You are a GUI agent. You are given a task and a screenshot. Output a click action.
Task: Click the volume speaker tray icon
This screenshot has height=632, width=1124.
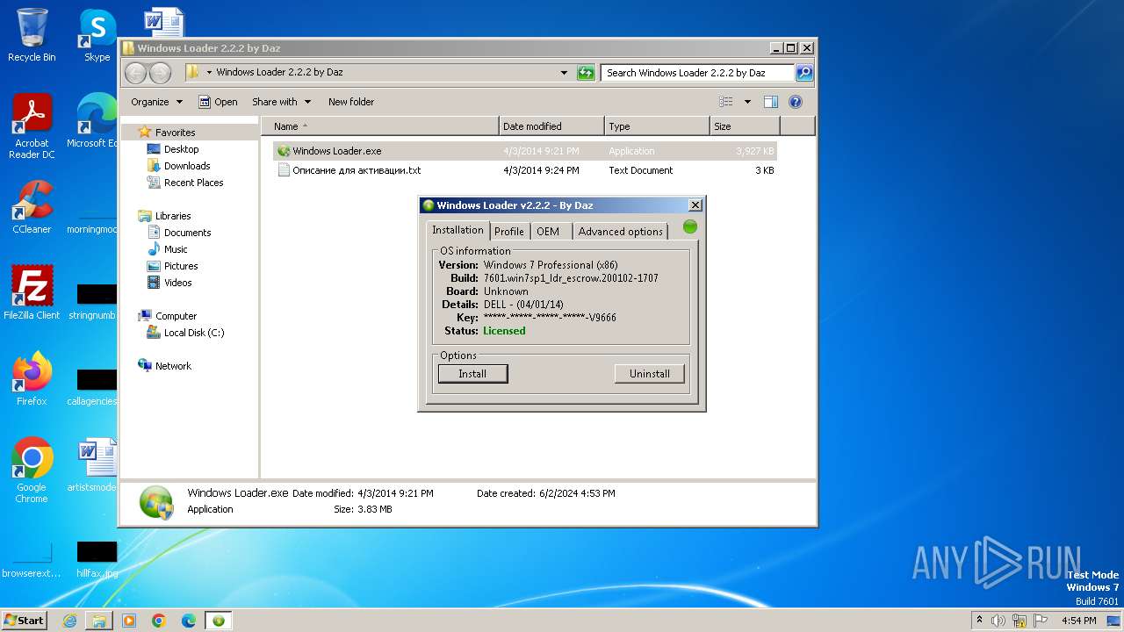point(998,621)
